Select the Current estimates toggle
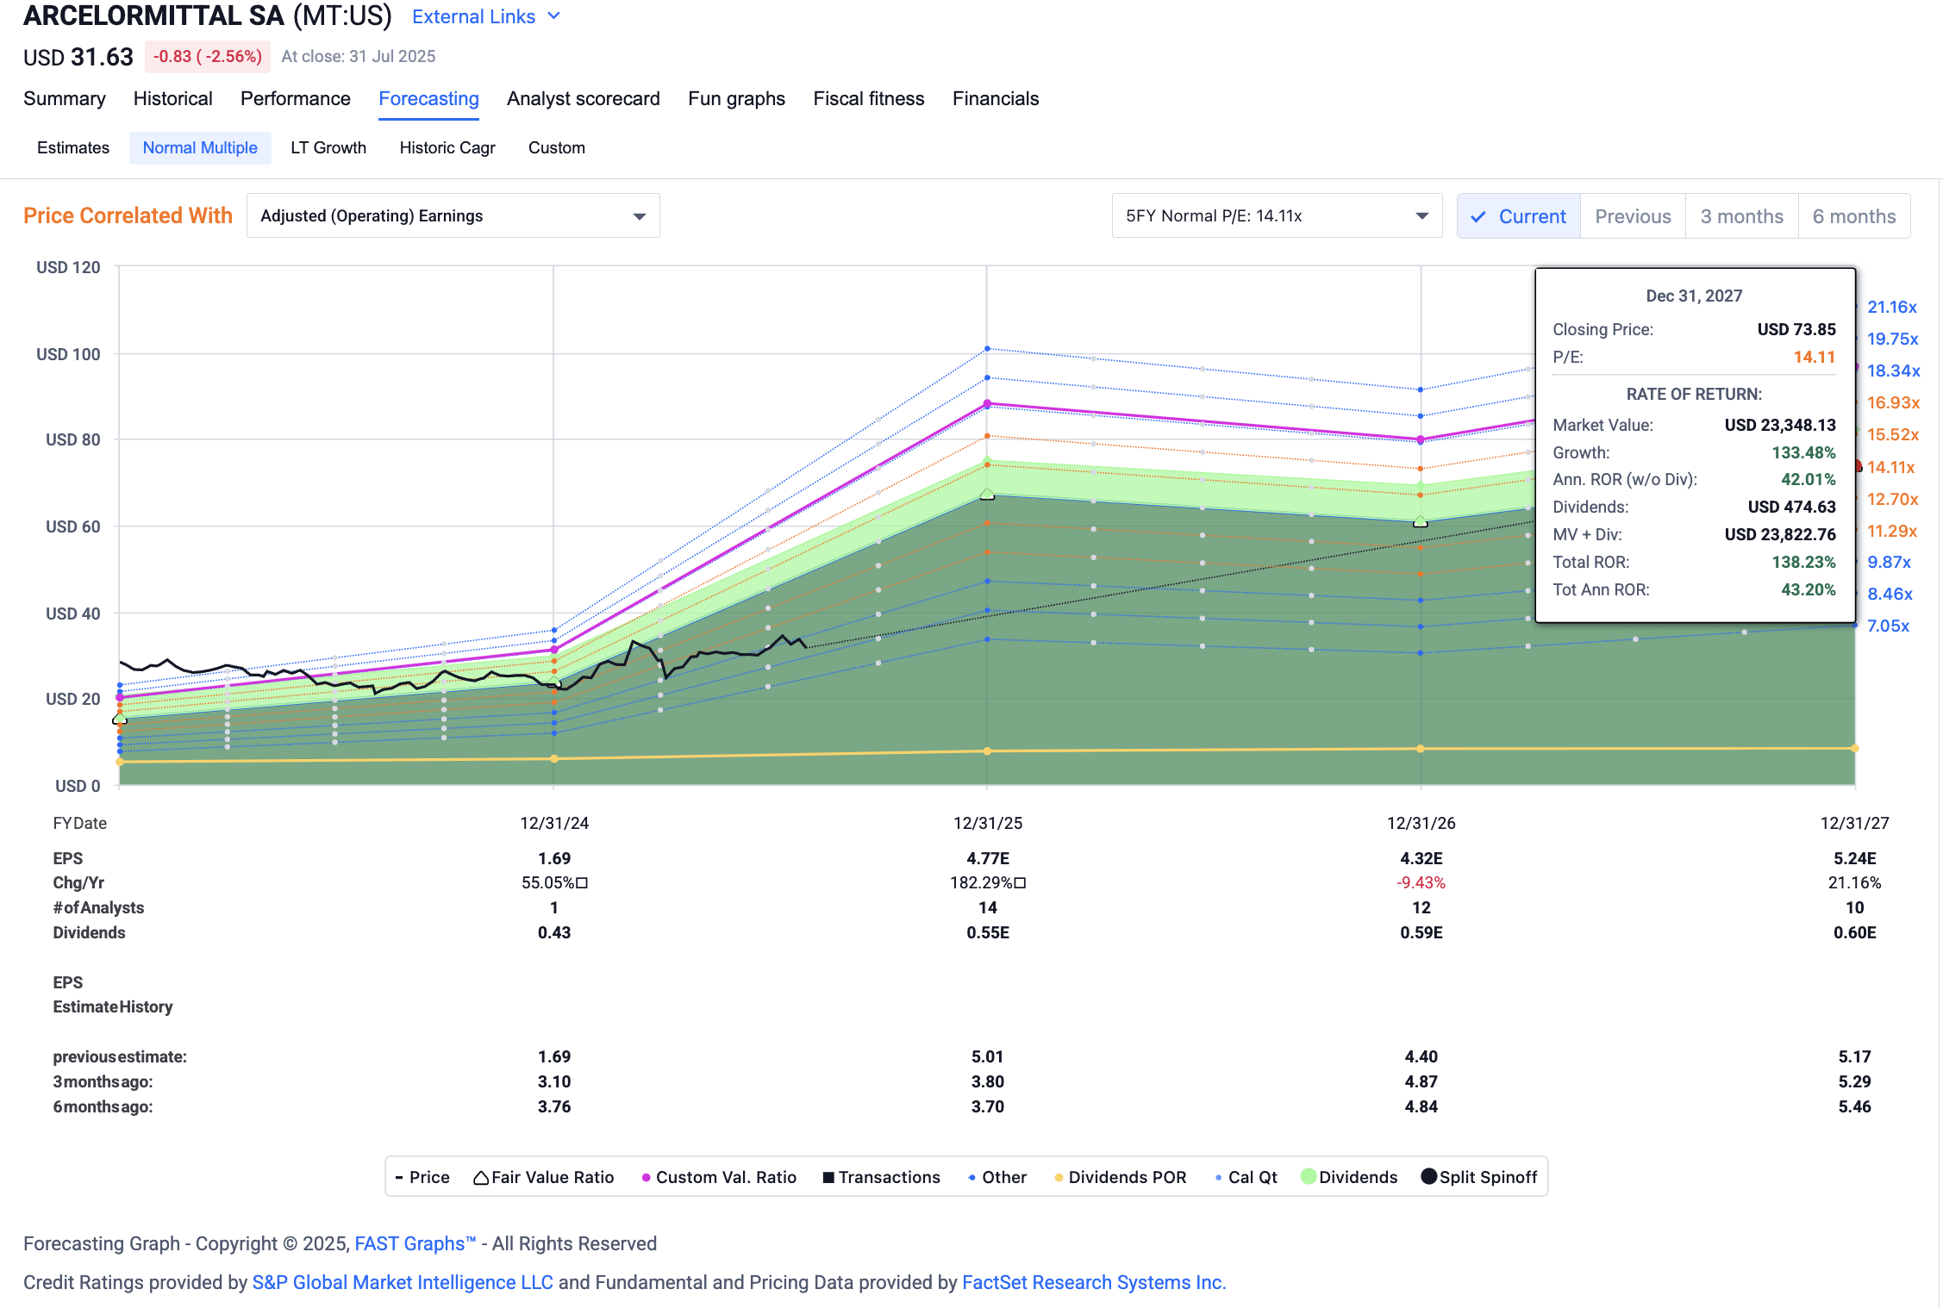Image resolution: width=1943 pixels, height=1308 pixels. coord(1519,216)
